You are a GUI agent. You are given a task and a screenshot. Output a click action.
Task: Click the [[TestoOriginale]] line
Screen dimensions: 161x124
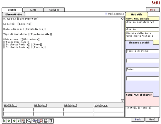click(16, 42)
